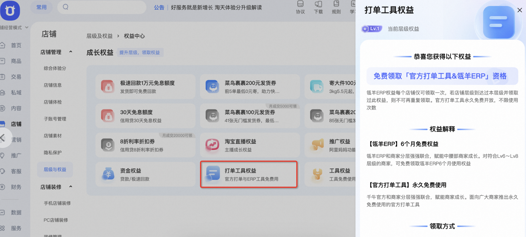
Task: Open 店铺体检 submenu item
Action: (53, 102)
